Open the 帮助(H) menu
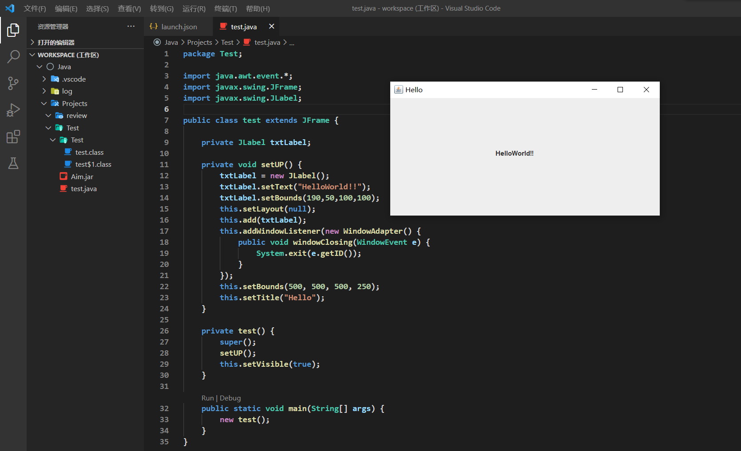741x451 pixels. [x=258, y=8]
